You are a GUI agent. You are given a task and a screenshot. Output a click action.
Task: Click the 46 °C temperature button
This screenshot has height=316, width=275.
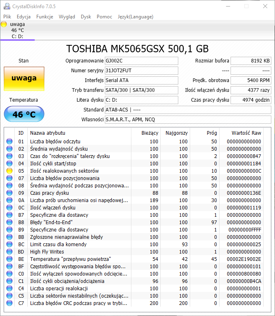pyautogui.click(x=24, y=114)
